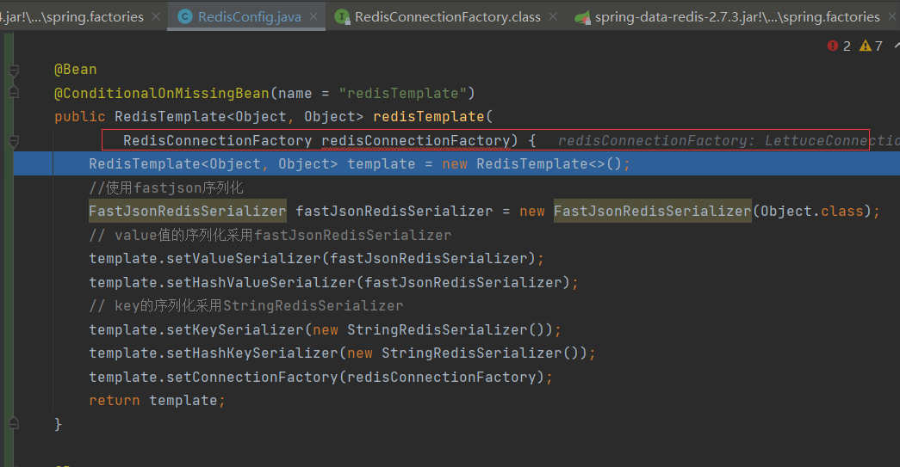The width and height of the screenshot is (900, 467).
Task: Click the template.setHashValueSerializer call
Action: pos(333,282)
